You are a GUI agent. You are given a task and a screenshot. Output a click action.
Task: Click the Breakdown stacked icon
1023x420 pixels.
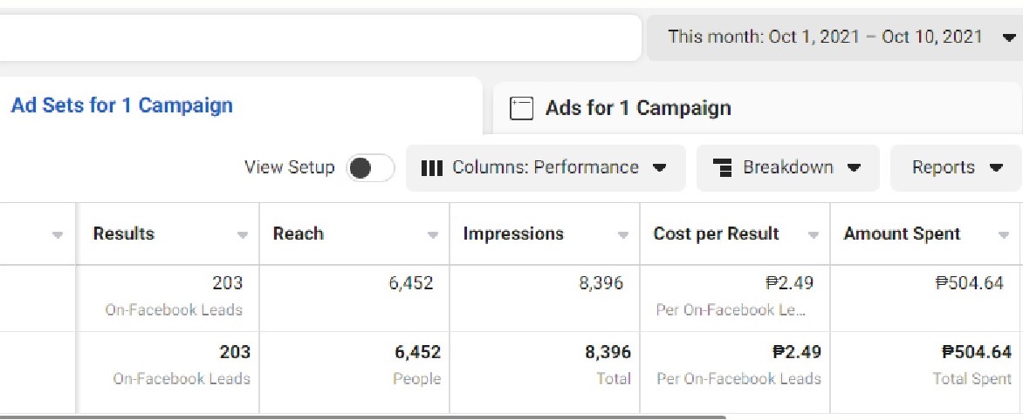click(723, 168)
